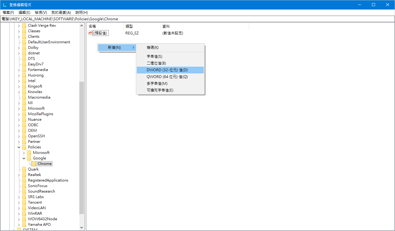Click the ab string icon of (預設值)
This screenshot has width=395, height=231.
(x=90, y=33)
